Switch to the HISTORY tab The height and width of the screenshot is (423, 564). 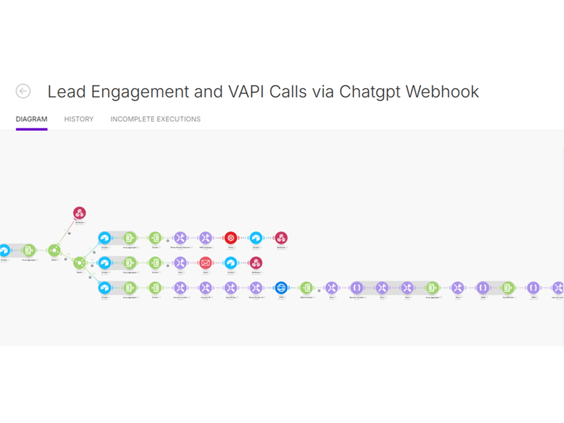[78, 119]
